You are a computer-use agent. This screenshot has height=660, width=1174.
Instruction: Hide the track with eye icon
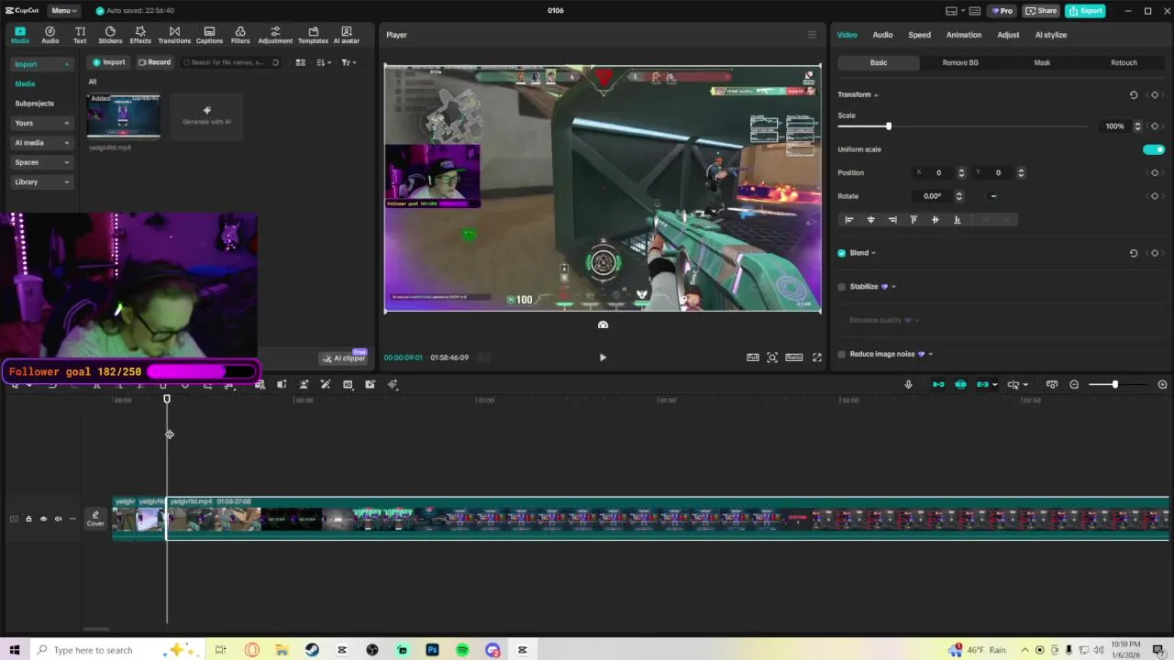(x=43, y=519)
